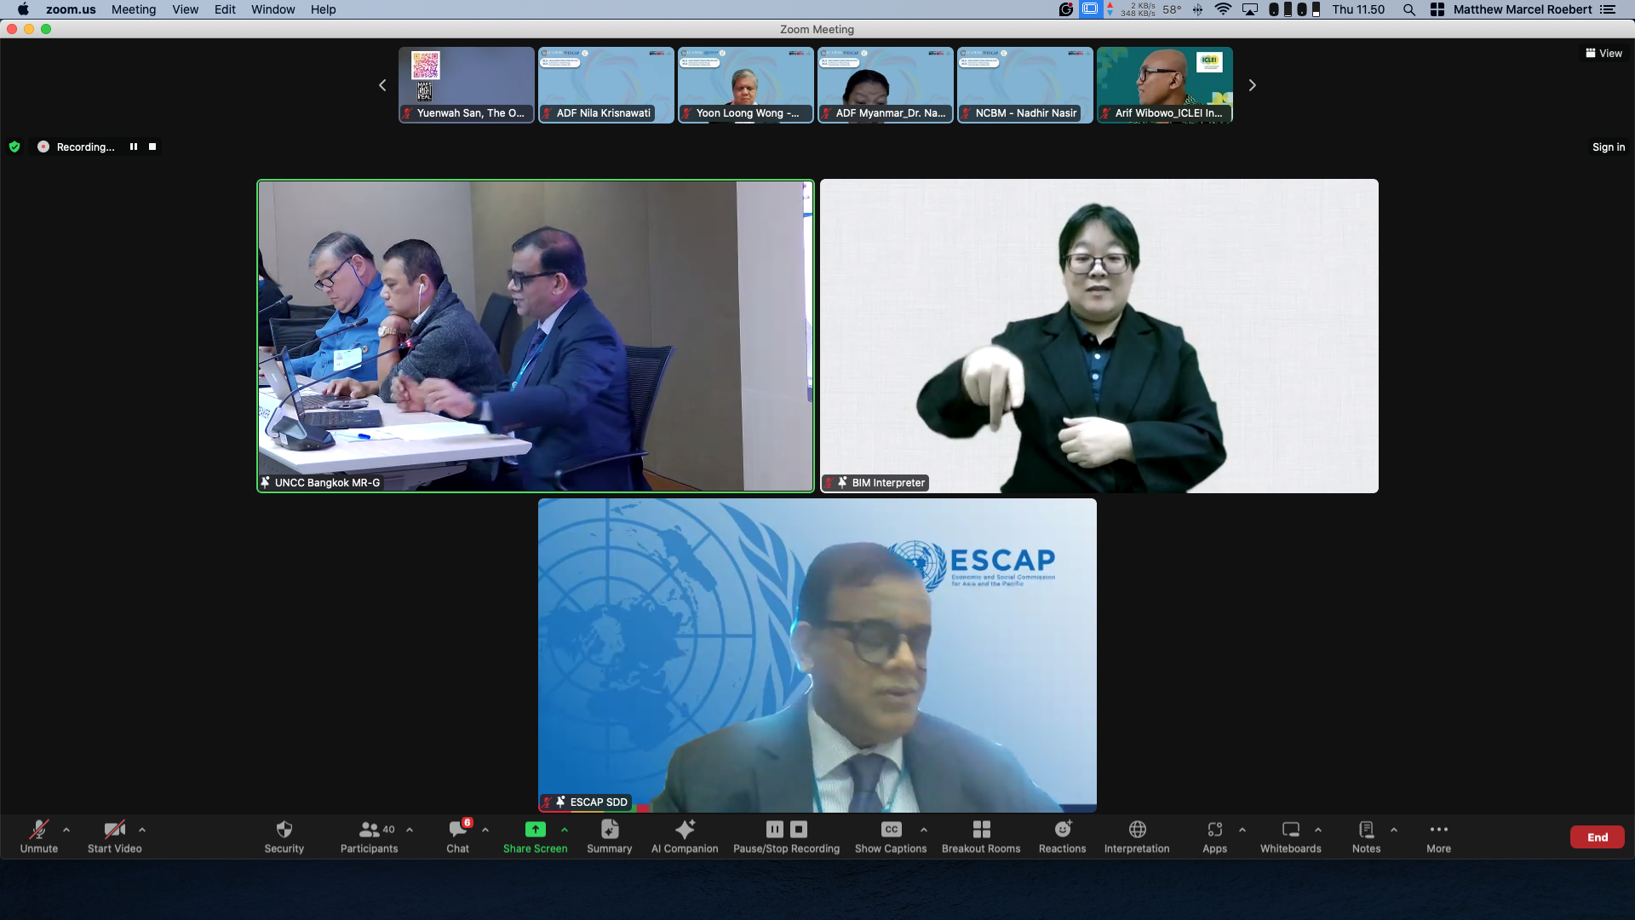The width and height of the screenshot is (1635, 920).
Task: Open the Chat panel with 6 unread
Action: 458,829
